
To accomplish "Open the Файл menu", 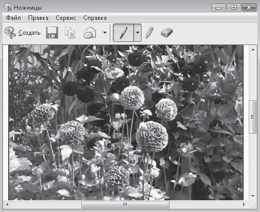I will 13,18.
